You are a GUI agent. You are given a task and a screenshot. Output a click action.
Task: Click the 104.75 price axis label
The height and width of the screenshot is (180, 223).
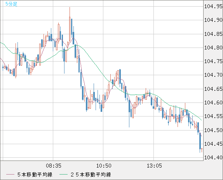click(x=213, y=61)
